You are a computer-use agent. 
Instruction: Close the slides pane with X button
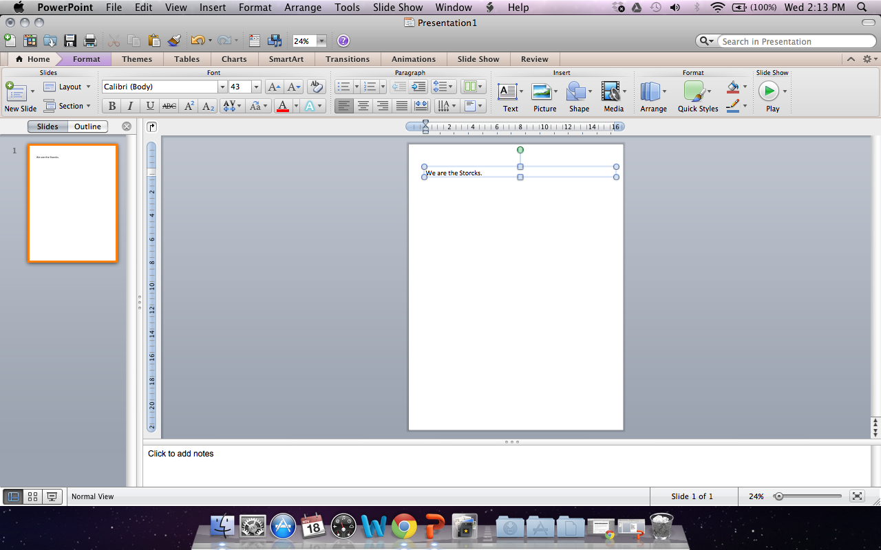point(127,126)
